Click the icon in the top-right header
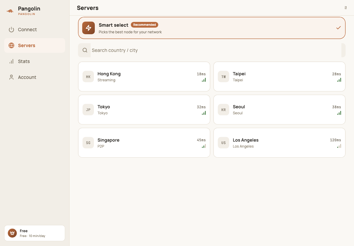354x246 pixels. click(346, 8)
